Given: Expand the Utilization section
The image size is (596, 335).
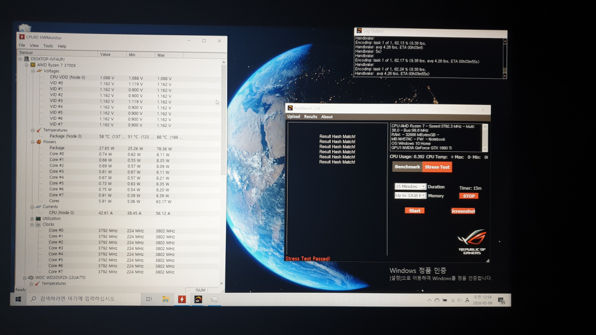Looking at the screenshot, I should click(32, 218).
